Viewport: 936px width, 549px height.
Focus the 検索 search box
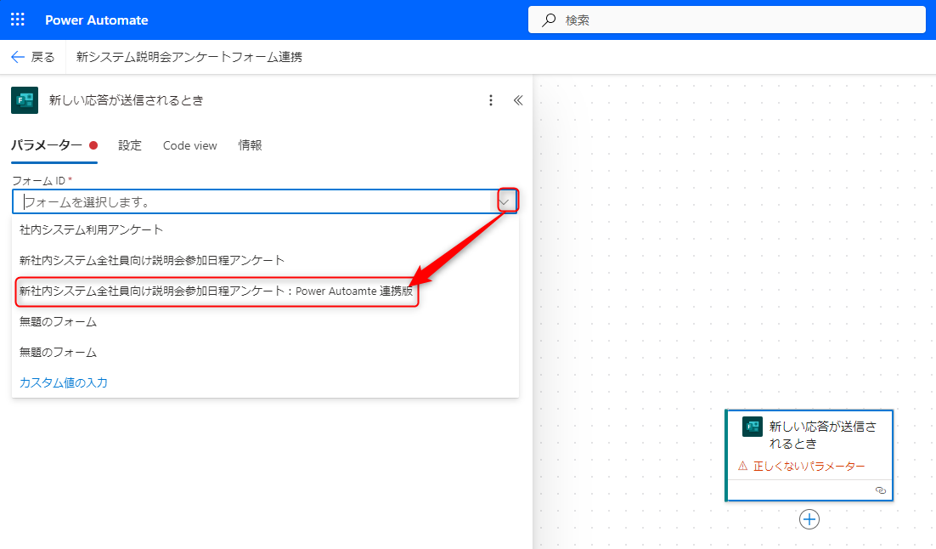(x=726, y=20)
